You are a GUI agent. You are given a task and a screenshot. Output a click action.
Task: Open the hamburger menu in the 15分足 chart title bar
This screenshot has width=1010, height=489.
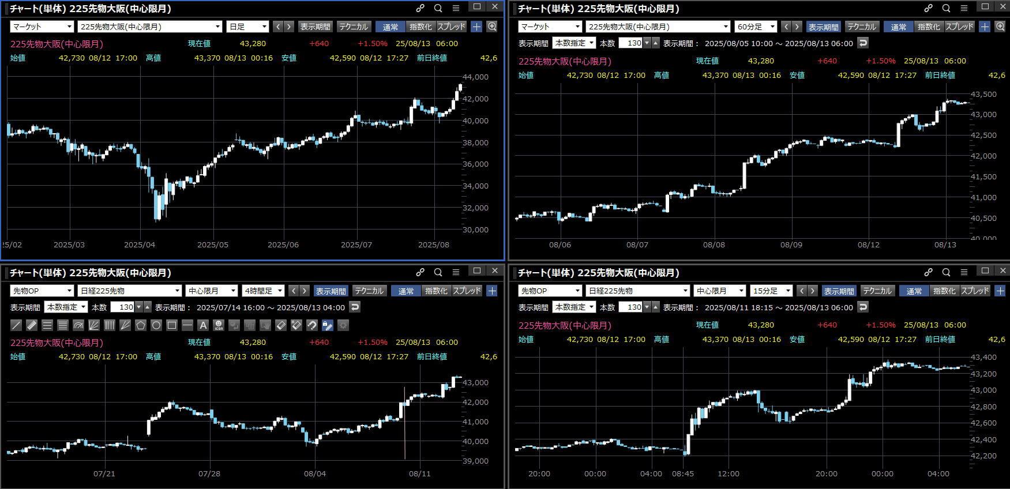[x=964, y=272]
